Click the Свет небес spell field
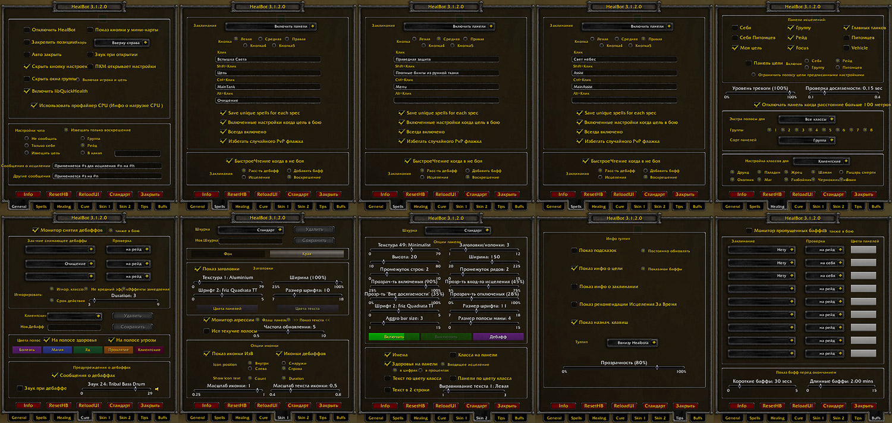This screenshot has width=892, height=423. tap(624, 59)
